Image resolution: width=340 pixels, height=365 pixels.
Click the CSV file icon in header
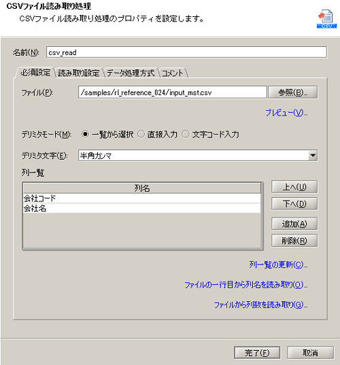coord(326,19)
